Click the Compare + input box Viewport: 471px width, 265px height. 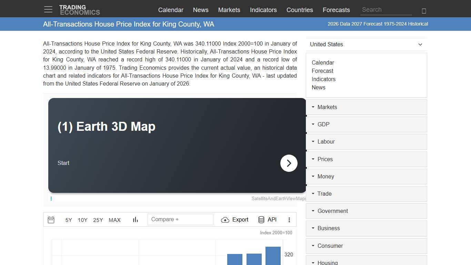click(180, 219)
